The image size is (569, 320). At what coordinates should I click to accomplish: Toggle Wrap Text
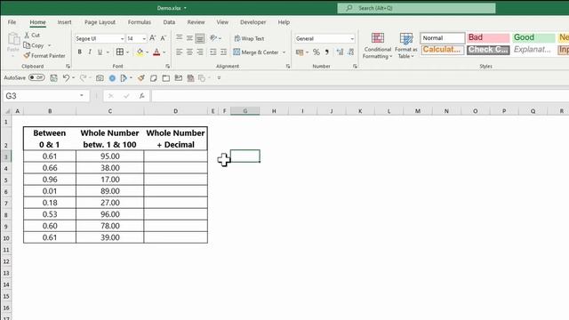[249, 38]
